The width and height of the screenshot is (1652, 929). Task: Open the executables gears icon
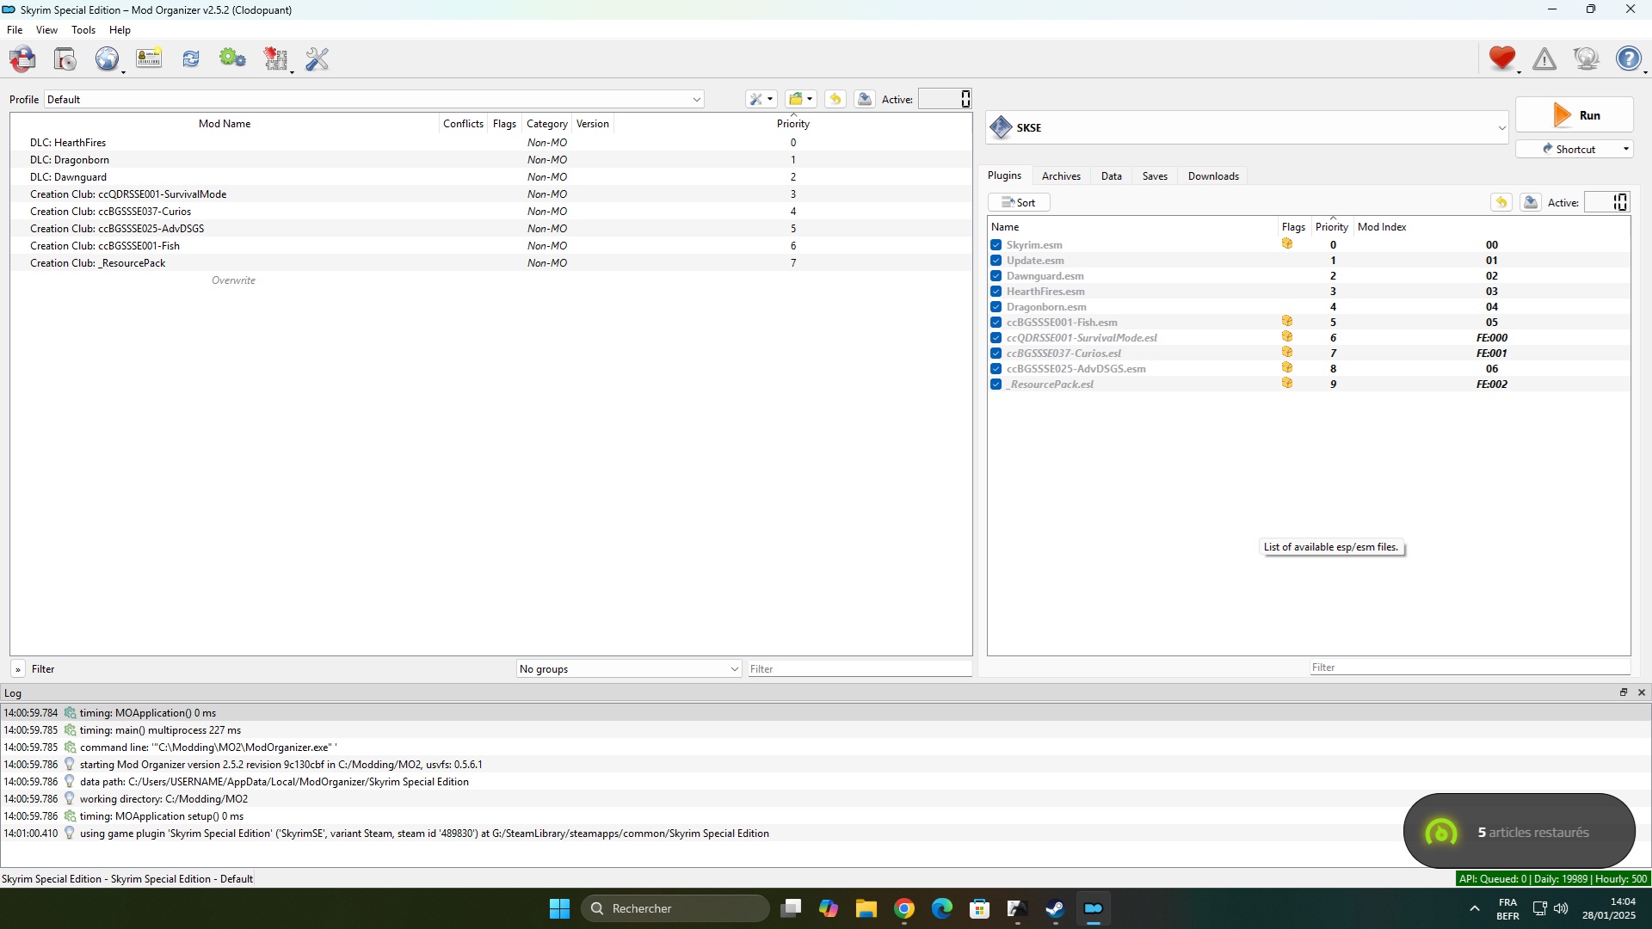(232, 58)
